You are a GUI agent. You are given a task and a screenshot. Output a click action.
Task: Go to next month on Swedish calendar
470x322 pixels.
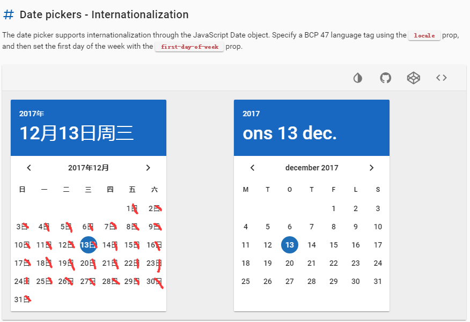[x=371, y=168]
